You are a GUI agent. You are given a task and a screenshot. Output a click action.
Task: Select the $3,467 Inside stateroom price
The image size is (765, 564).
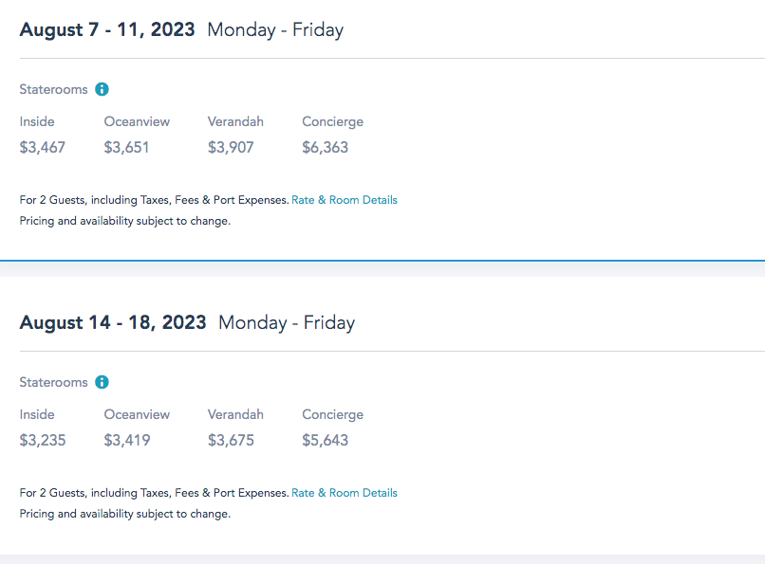click(x=43, y=147)
